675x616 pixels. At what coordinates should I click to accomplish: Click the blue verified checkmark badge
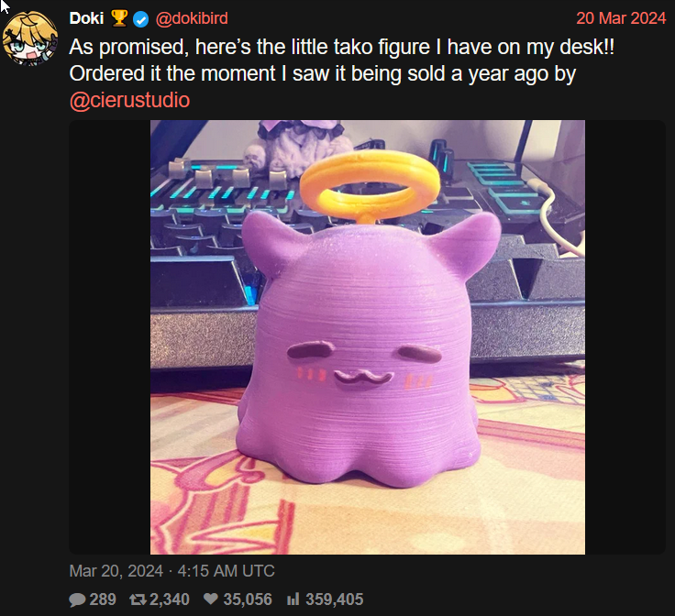140,19
